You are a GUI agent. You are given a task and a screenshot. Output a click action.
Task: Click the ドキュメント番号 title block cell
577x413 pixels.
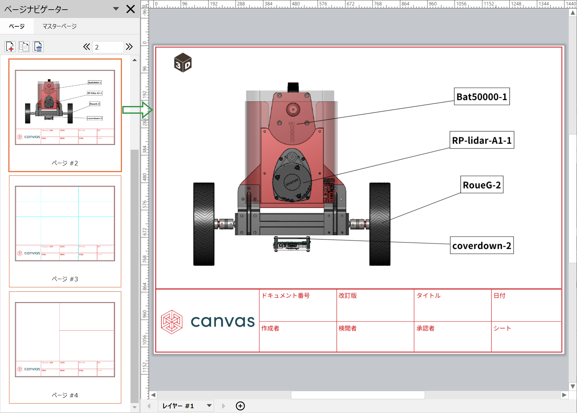[x=298, y=305]
